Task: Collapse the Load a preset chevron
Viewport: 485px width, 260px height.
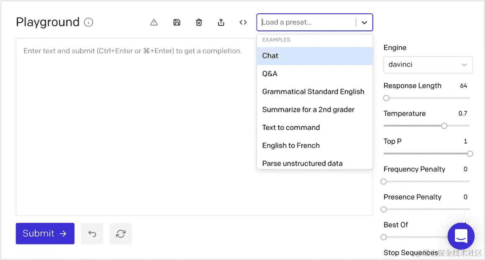Action: 364,23
